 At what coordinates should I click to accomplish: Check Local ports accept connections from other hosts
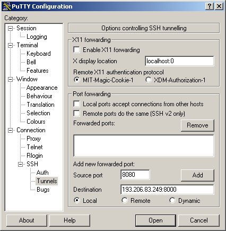click(76, 104)
